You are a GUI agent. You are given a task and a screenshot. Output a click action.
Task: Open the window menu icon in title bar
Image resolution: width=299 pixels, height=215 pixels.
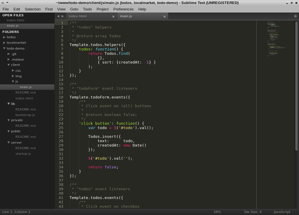[3, 3]
